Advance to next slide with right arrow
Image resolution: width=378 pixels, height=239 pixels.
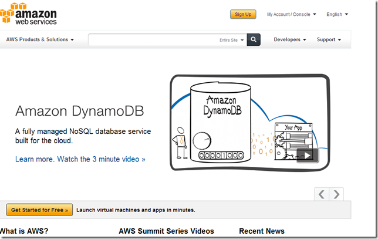pos(336,194)
